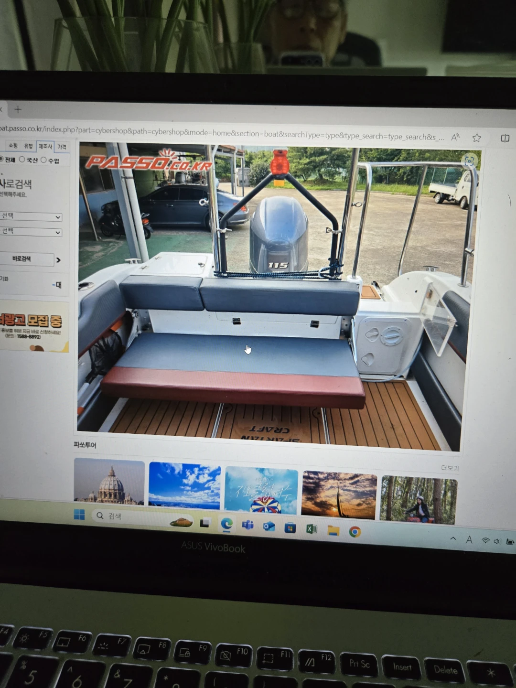Click the visual search icon on boat photo

pyautogui.click(x=469, y=161)
